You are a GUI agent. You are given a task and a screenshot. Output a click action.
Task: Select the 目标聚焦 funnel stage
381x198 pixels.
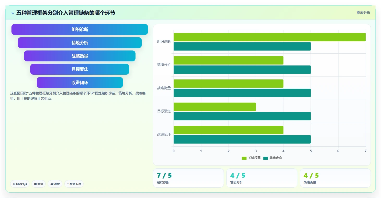[x=80, y=69]
